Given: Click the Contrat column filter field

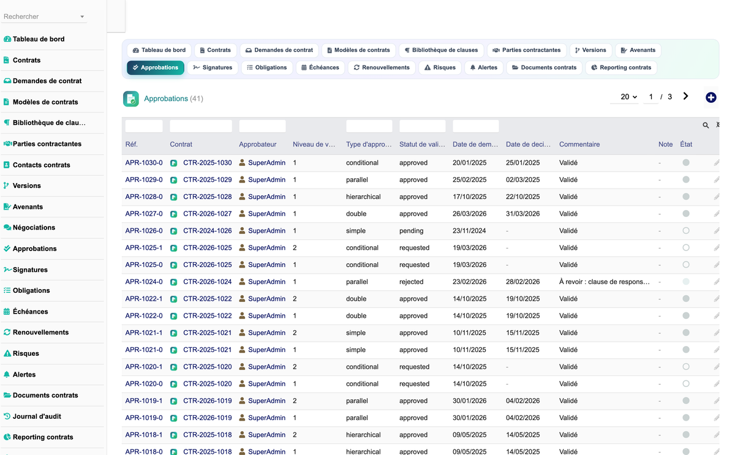Looking at the screenshot, I should pos(201,126).
